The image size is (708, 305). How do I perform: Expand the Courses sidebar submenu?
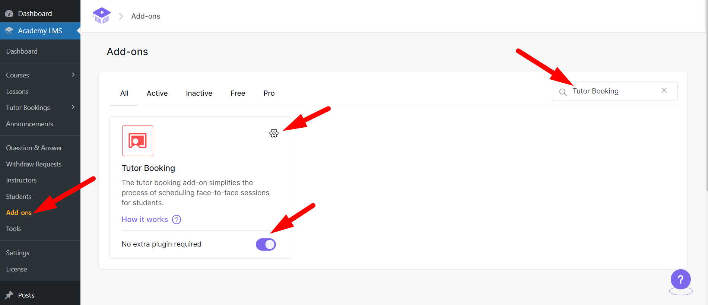[74, 75]
